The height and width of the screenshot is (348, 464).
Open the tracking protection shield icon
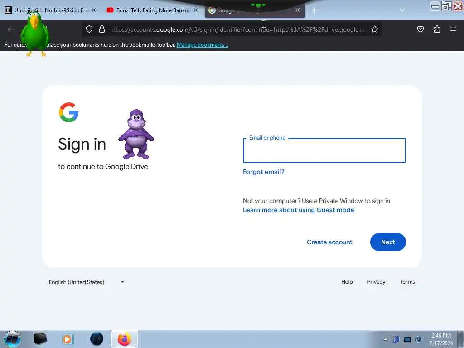point(89,29)
